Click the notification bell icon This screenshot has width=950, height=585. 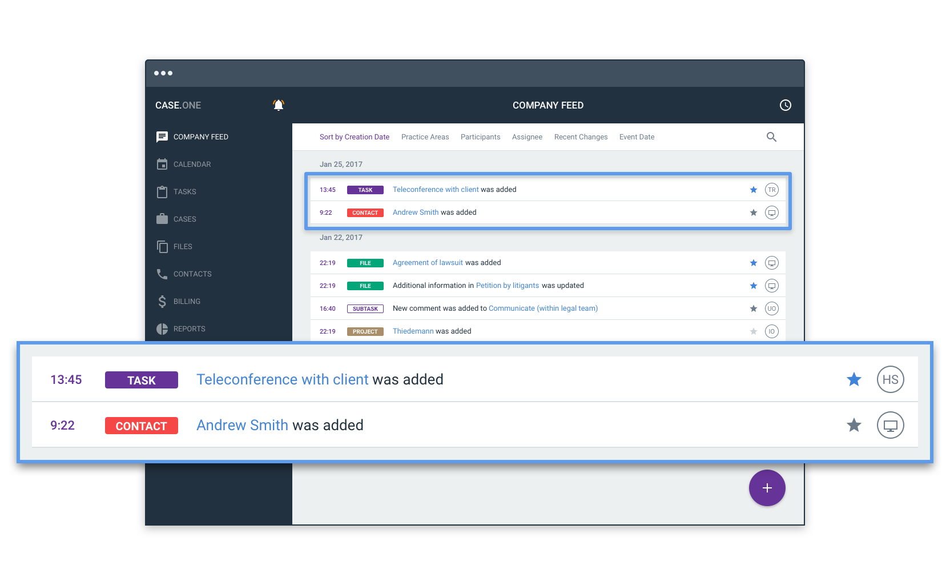pos(278,105)
